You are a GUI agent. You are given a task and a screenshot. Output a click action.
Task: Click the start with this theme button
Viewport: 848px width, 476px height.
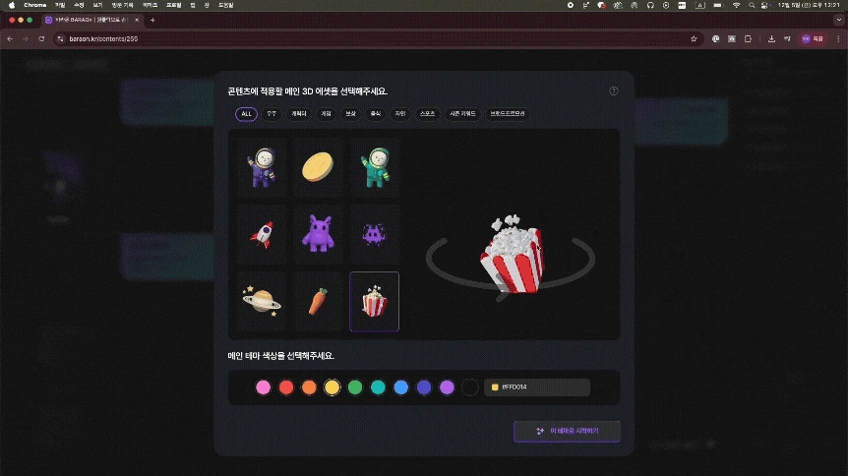pyautogui.click(x=567, y=431)
